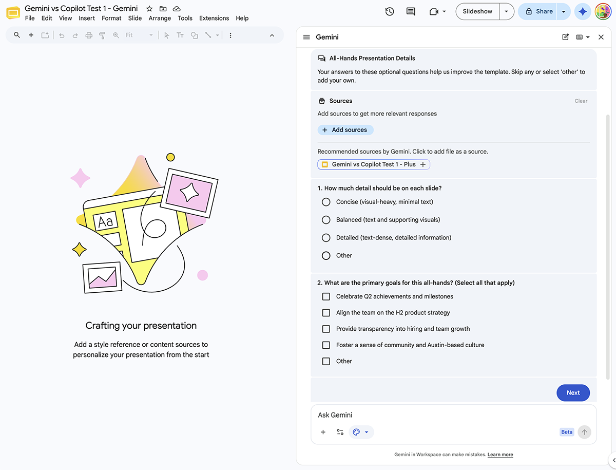Open the Gemini panel hamburger menu
Image resolution: width=616 pixels, height=470 pixels.
306,37
